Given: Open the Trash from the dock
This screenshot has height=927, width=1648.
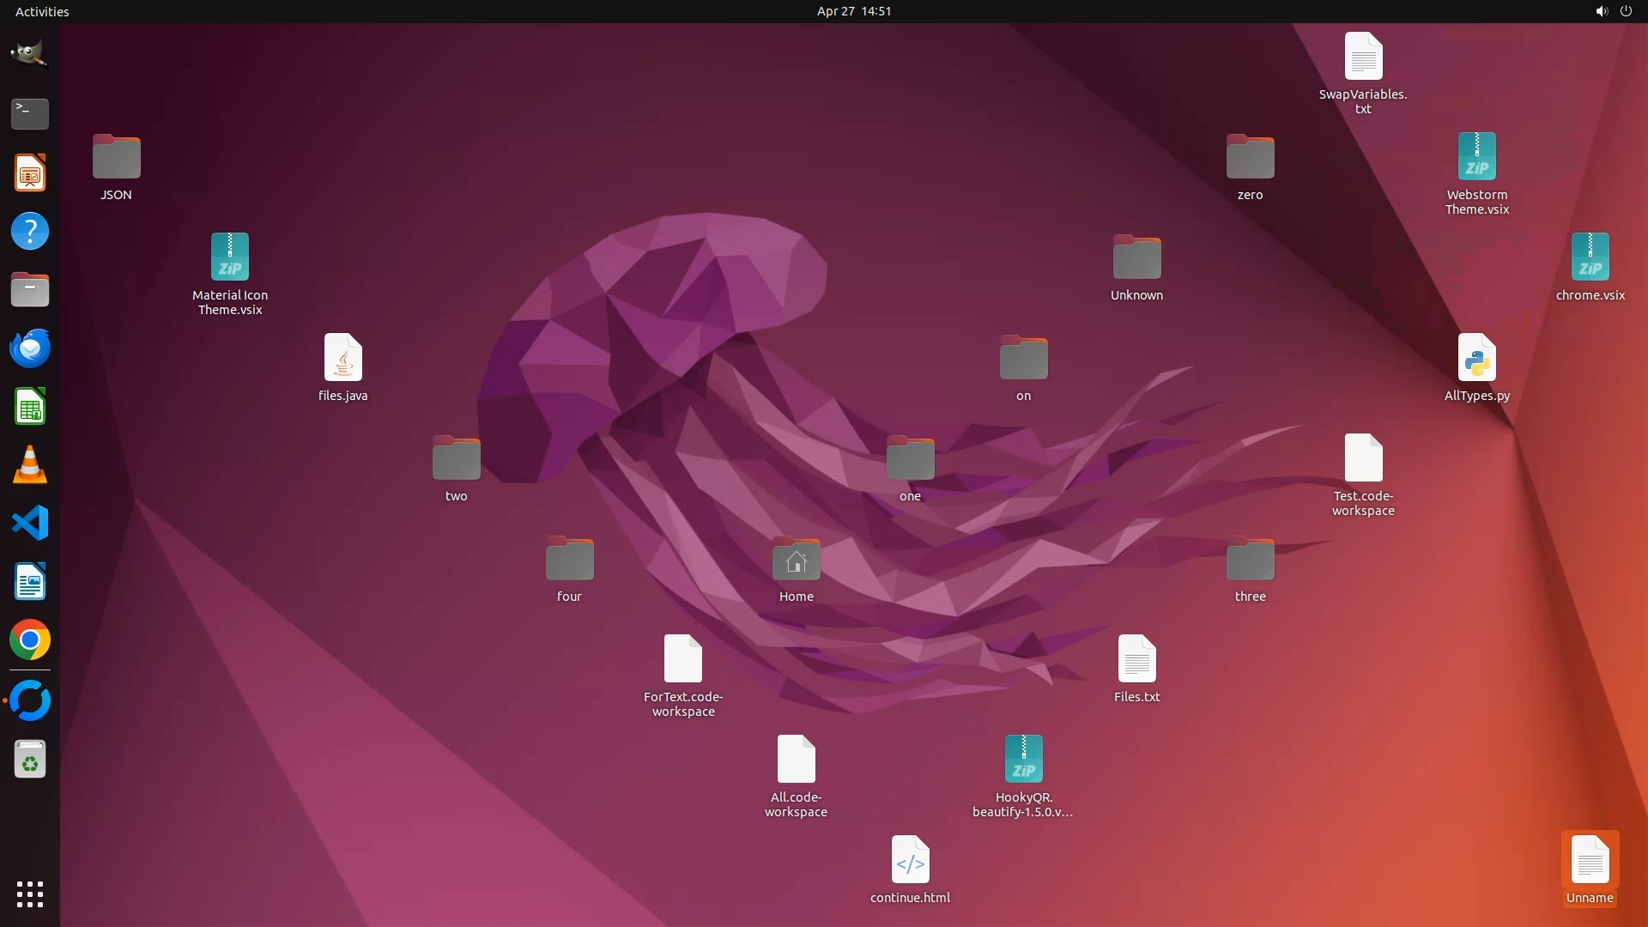Looking at the screenshot, I should click(30, 760).
